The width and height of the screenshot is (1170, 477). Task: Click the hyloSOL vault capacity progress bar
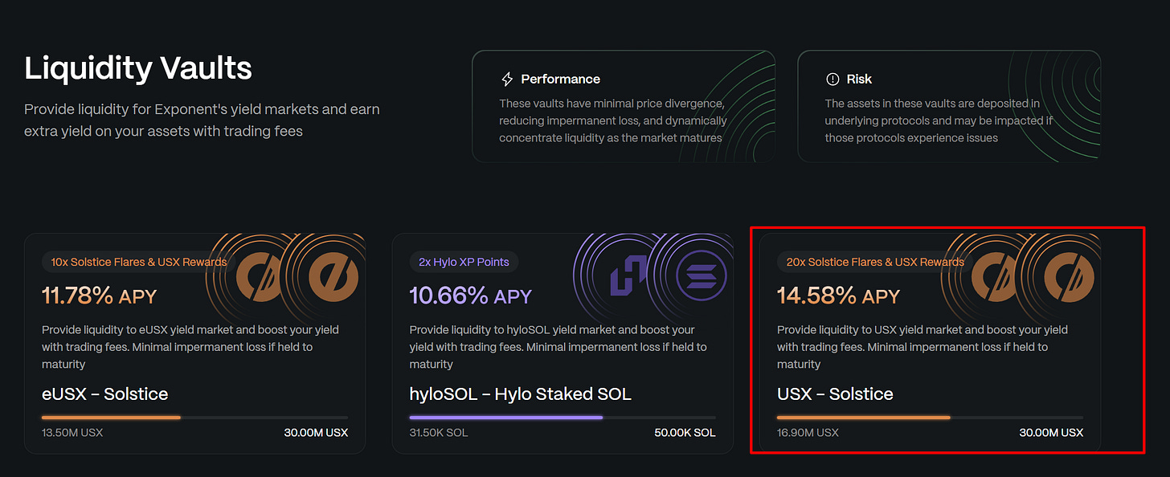coord(562,418)
